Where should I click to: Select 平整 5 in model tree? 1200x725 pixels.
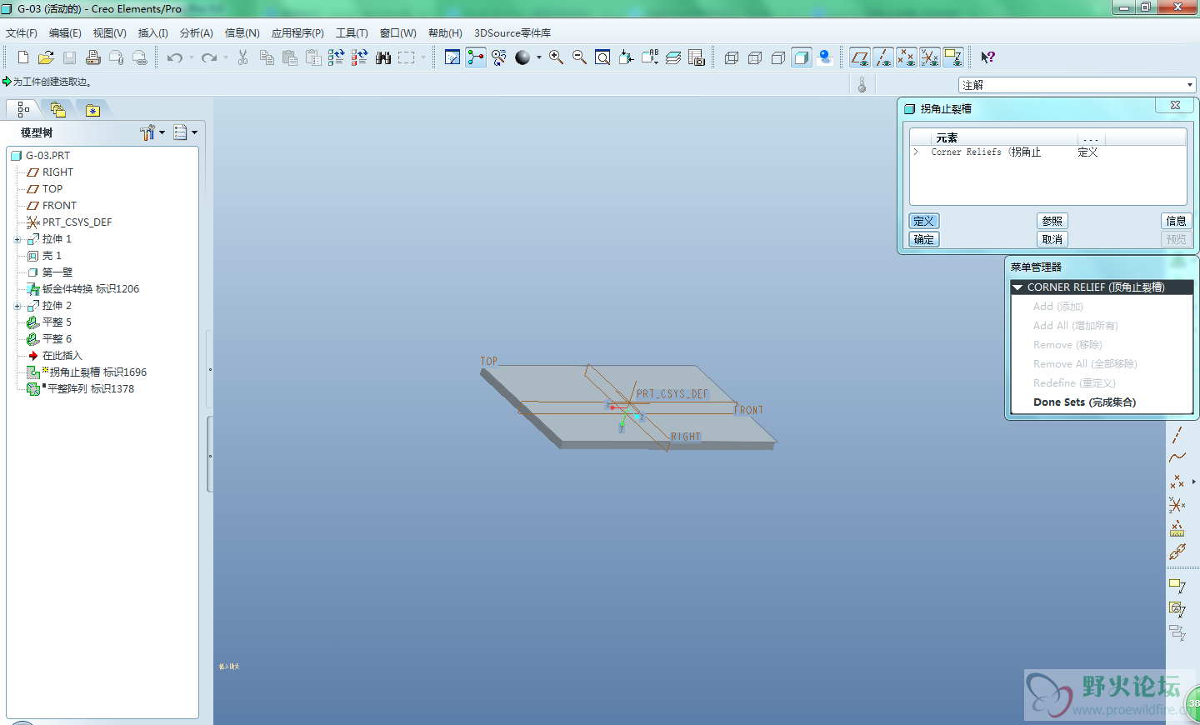pos(57,322)
